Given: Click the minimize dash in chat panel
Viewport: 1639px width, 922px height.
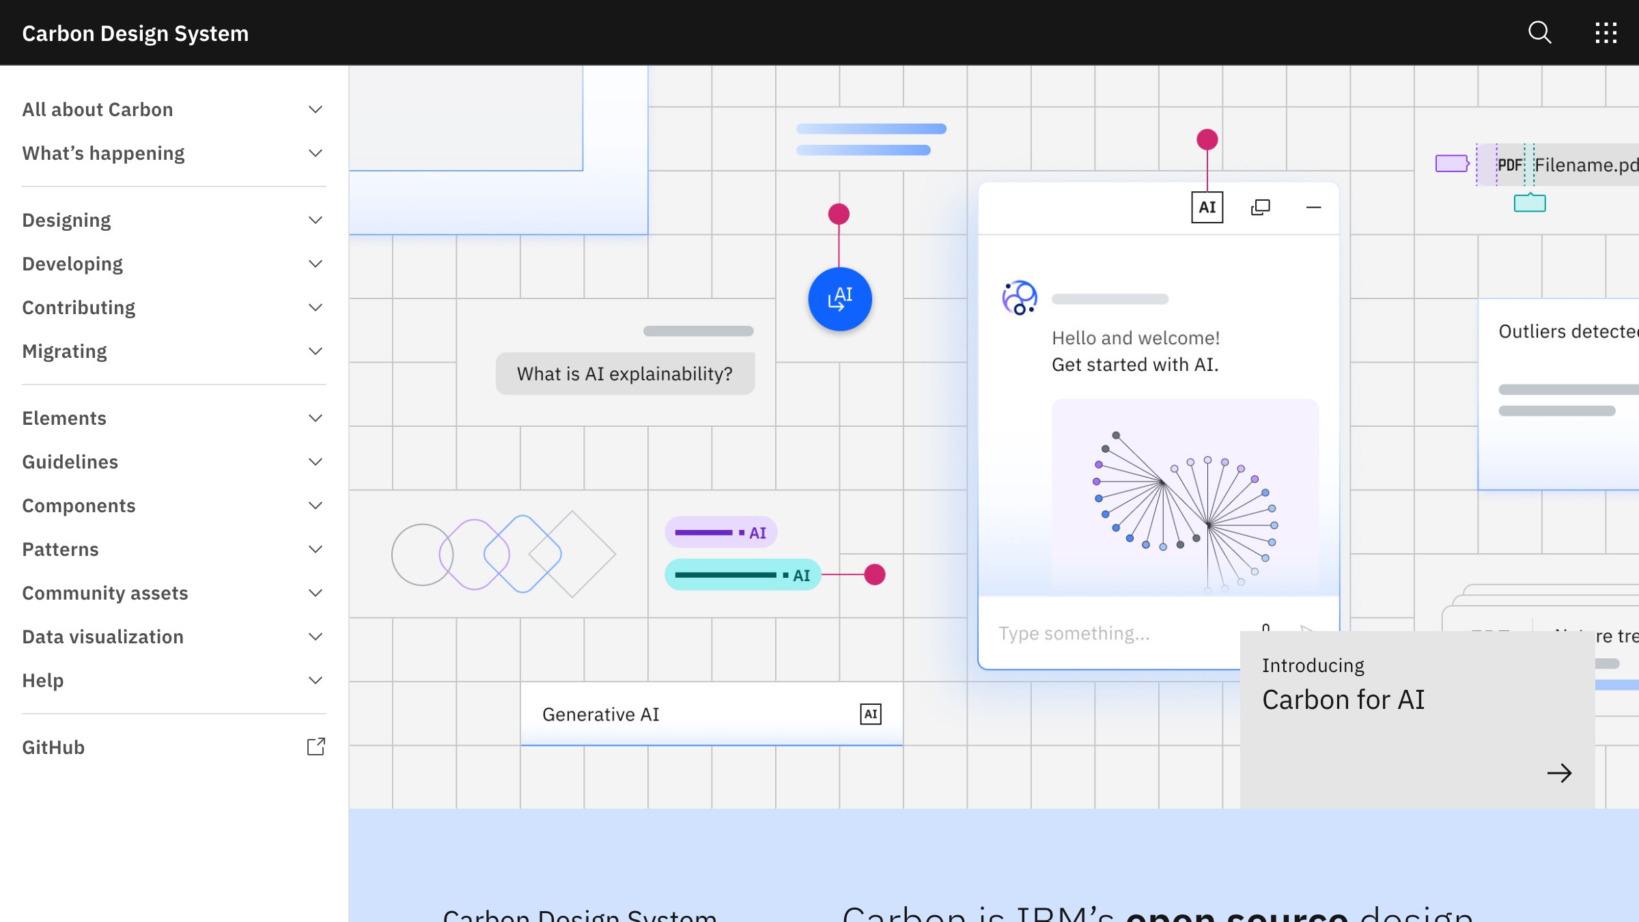Looking at the screenshot, I should 1313,207.
